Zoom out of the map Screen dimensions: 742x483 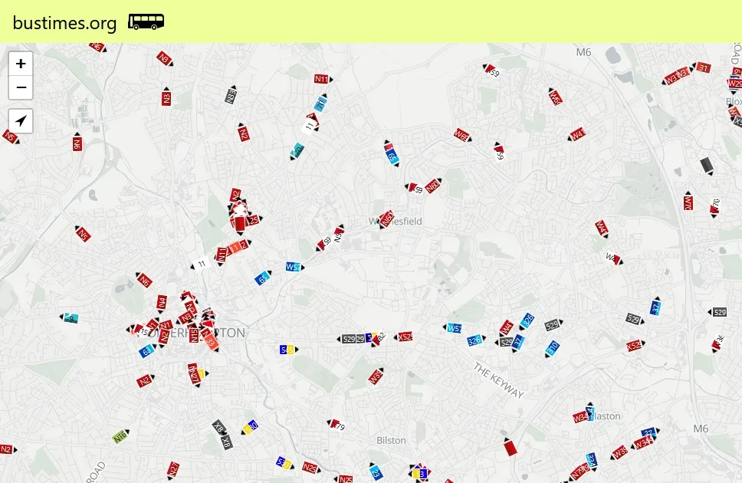pos(21,88)
